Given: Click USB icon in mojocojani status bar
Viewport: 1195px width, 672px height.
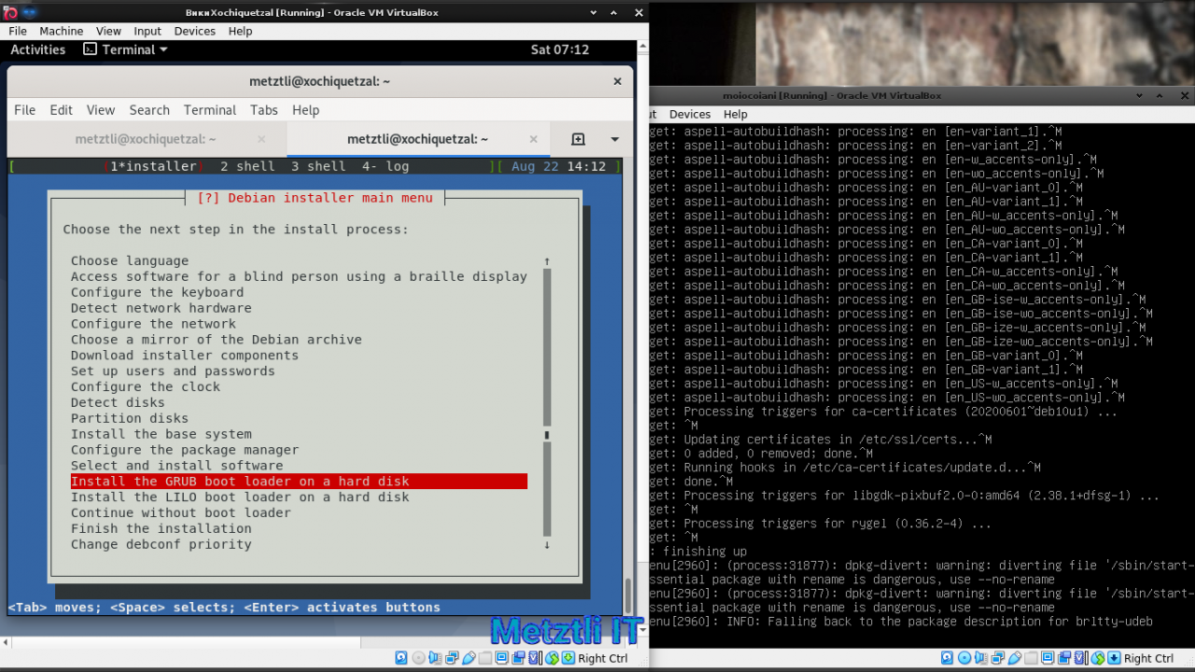Looking at the screenshot, I should (1015, 658).
